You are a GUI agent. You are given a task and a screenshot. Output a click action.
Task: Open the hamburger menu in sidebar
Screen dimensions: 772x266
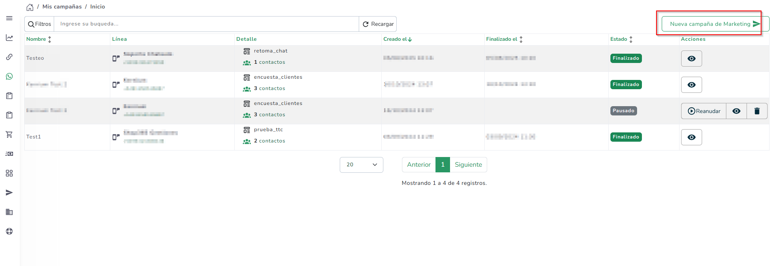coord(9,18)
